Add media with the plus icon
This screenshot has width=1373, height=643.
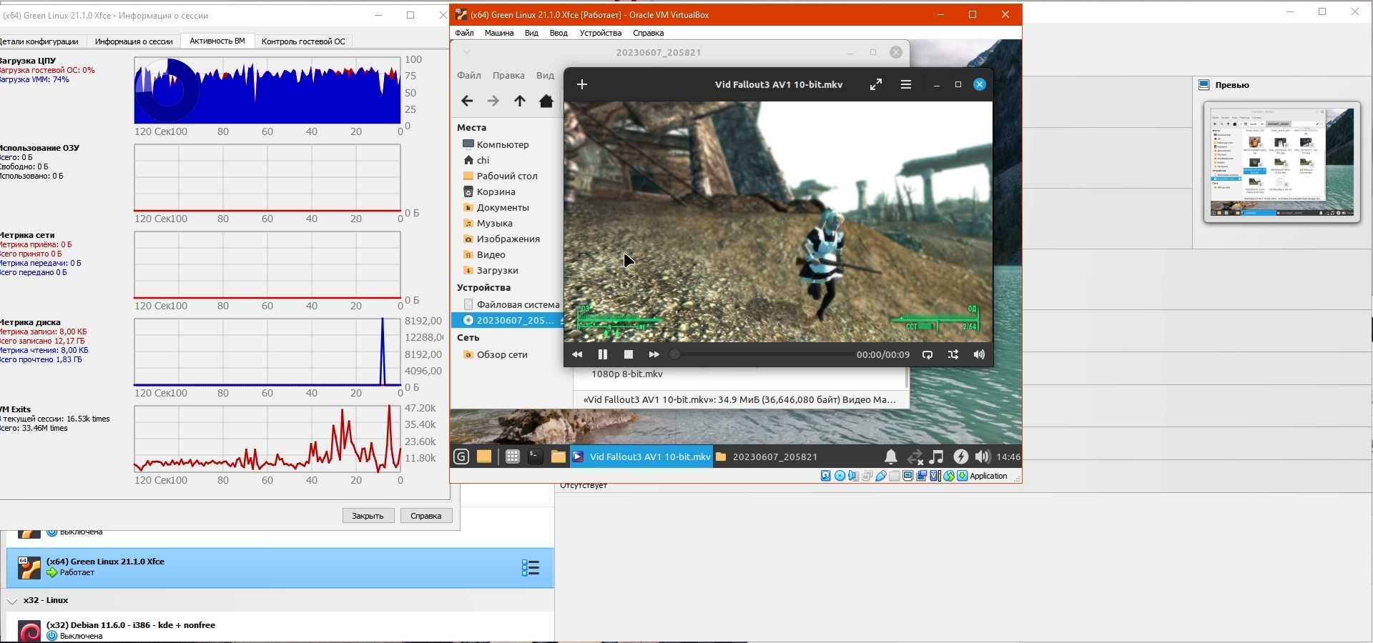point(582,84)
